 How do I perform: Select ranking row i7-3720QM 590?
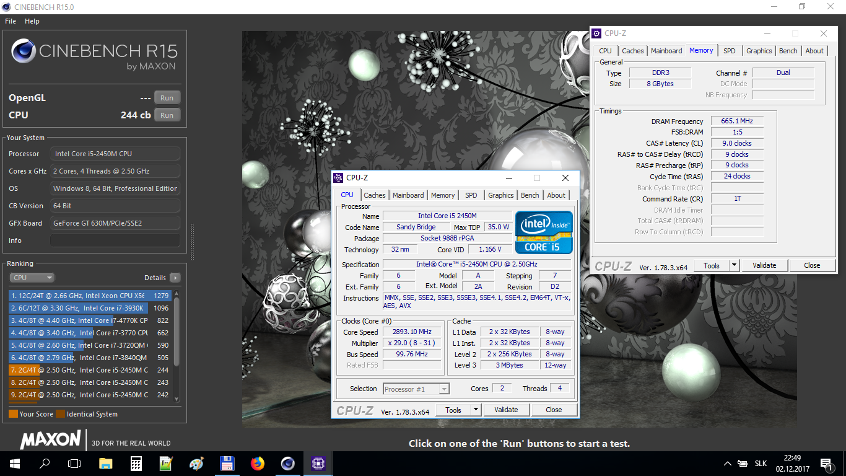[x=90, y=345]
